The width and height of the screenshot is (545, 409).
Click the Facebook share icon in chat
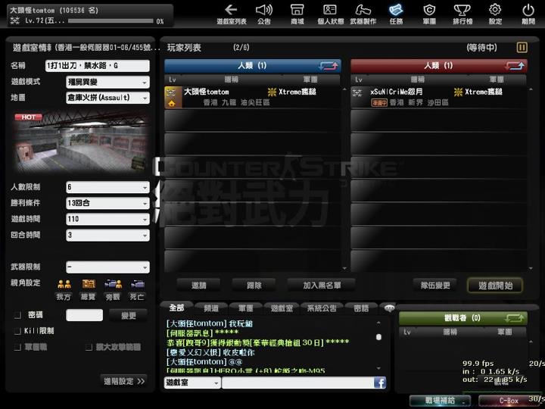(379, 383)
